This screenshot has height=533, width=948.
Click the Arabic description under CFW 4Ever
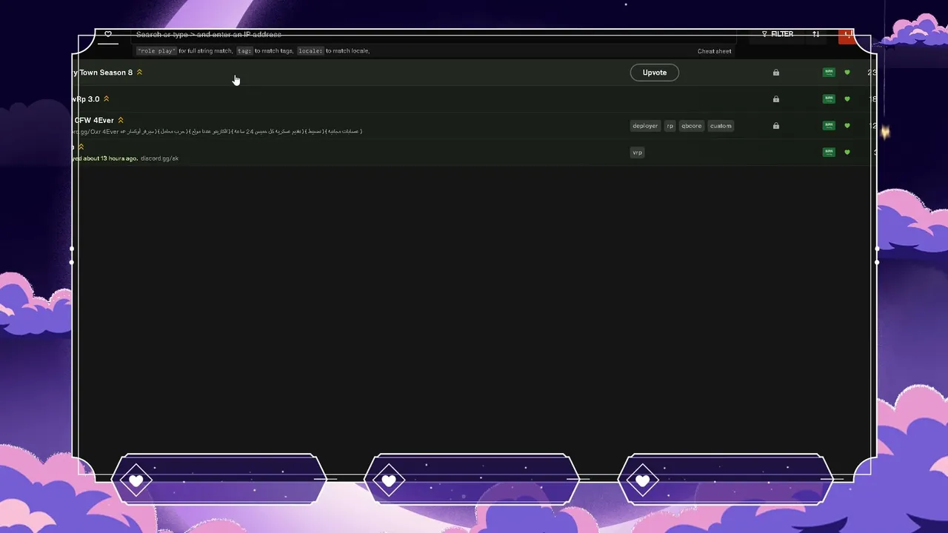(241, 132)
